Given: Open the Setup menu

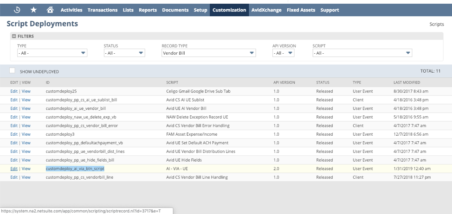Looking at the screenshot, I should (x=200, y=10).
